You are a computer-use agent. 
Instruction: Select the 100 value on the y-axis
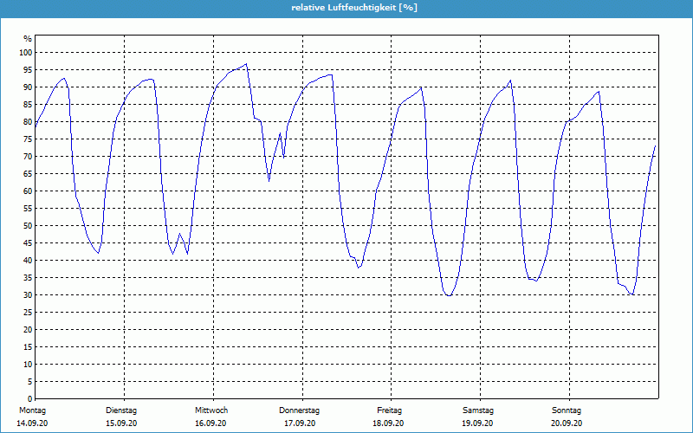click(25, 53)
